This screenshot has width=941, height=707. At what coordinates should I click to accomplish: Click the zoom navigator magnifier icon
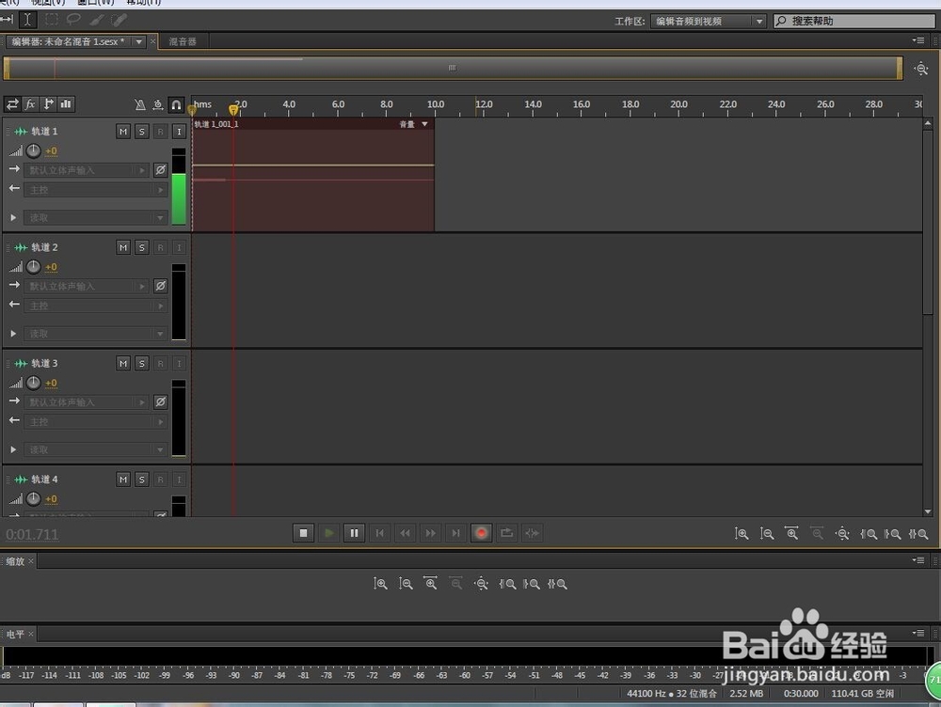(x=921, y=69)
